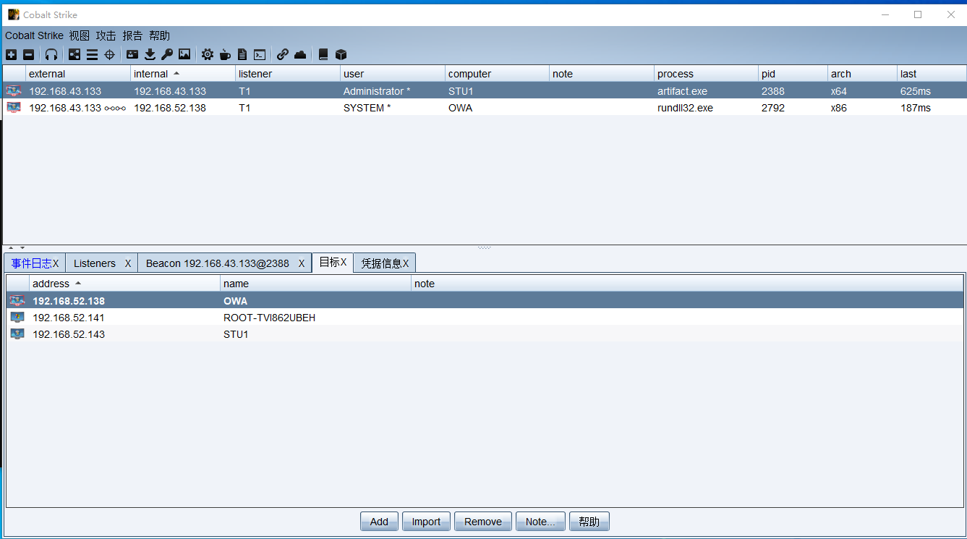
Task: Open downloaded files via the download arrow icon
Action: click(150, 54)
